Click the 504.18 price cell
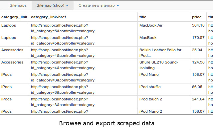213x133 pixels. click(198, 25)
